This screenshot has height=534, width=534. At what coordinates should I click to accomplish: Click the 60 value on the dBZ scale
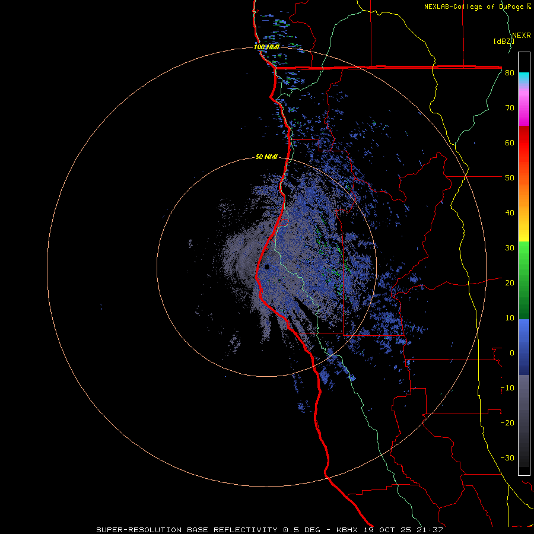(510, 142)
